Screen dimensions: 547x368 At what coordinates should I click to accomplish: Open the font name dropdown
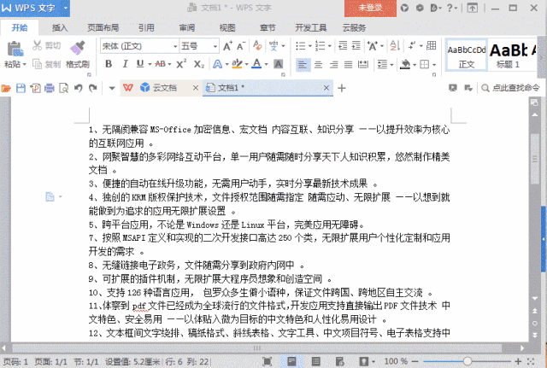click(175, 46)
